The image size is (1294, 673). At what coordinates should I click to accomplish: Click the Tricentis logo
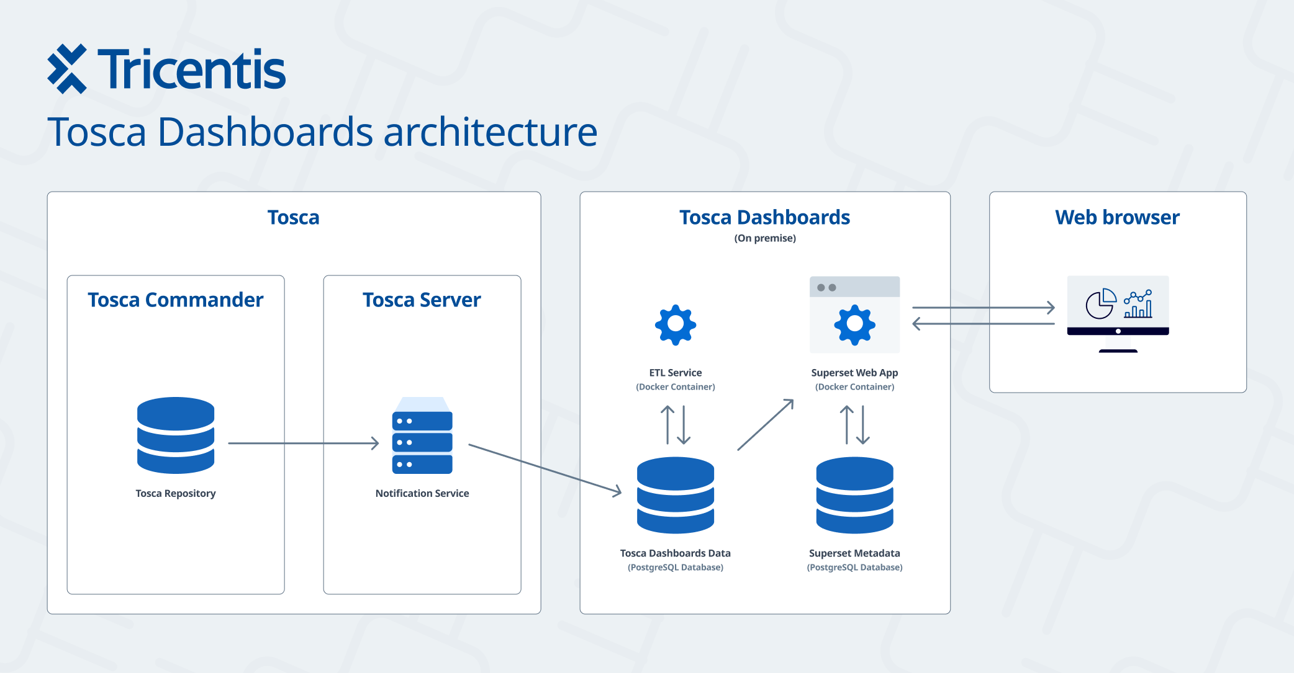166,69
